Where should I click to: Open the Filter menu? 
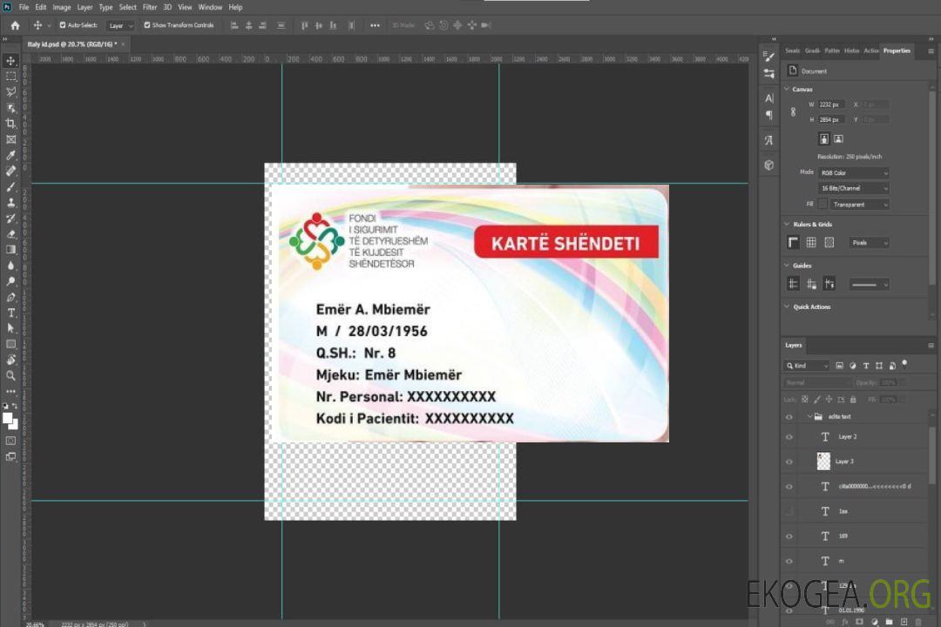(150, 7)
